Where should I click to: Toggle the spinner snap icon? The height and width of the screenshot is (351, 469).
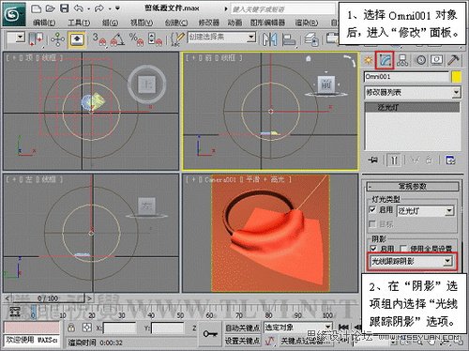click(155, 39)
